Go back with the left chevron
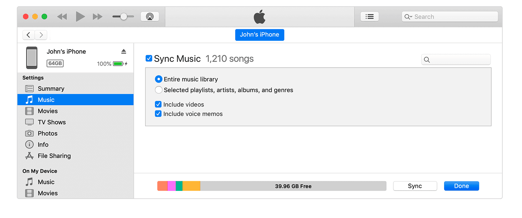522x218 pixels. pyautogui.click(x=29, y=35)
